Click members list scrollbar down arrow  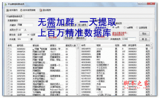(x=151, y=95)
